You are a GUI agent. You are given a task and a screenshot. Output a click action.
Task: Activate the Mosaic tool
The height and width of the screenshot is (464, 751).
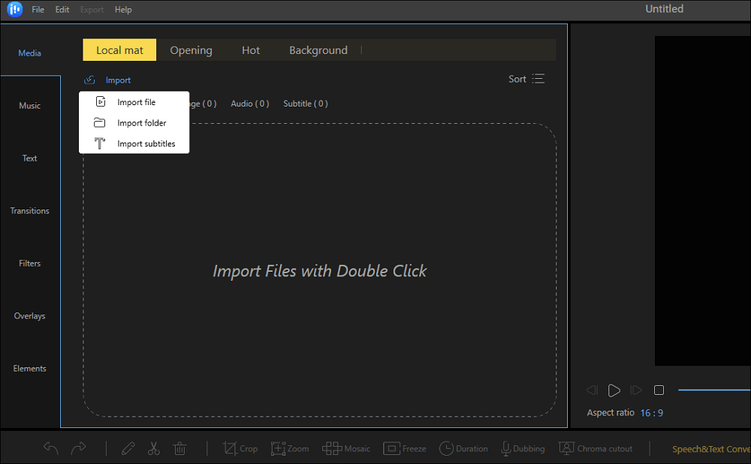(346, 448)
